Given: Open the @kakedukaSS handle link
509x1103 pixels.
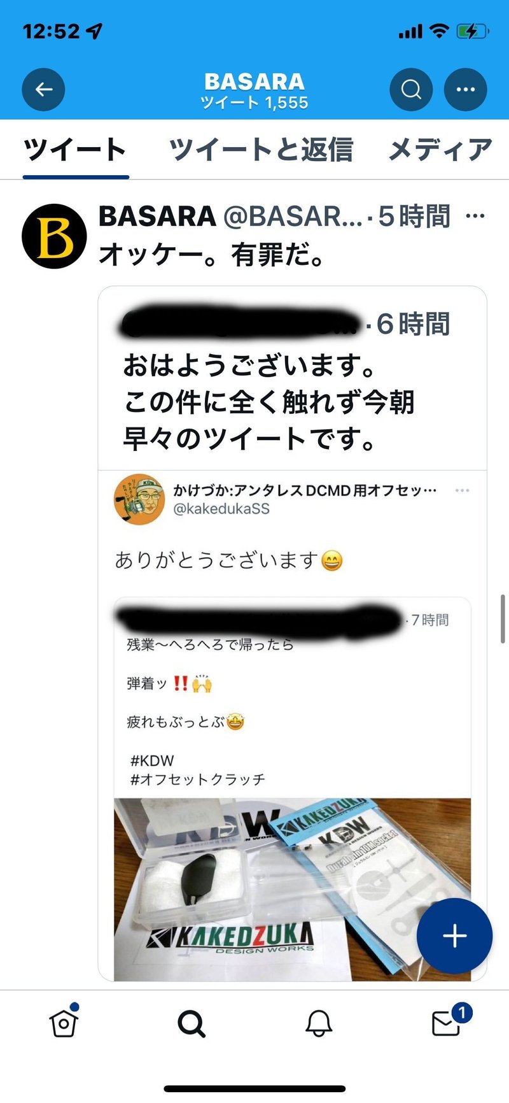Looking at the screenshot, I should pyautogui.click(x=221, y=509).
